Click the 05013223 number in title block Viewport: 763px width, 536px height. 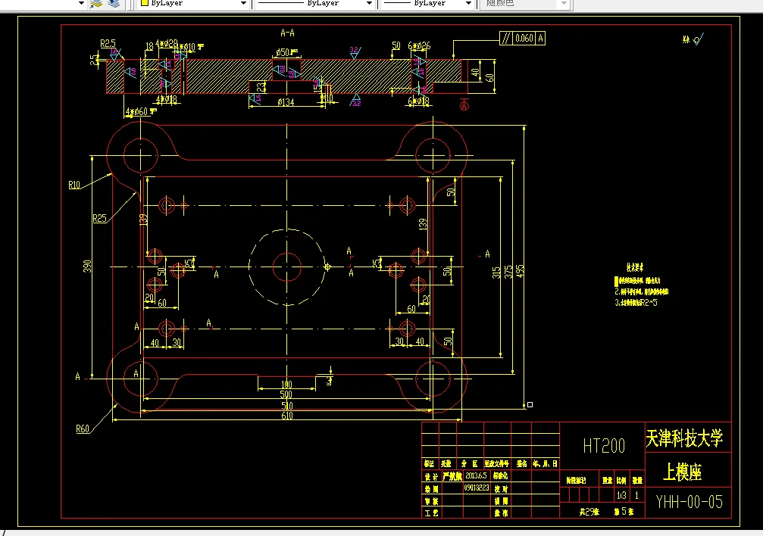[x=477, y=488]
